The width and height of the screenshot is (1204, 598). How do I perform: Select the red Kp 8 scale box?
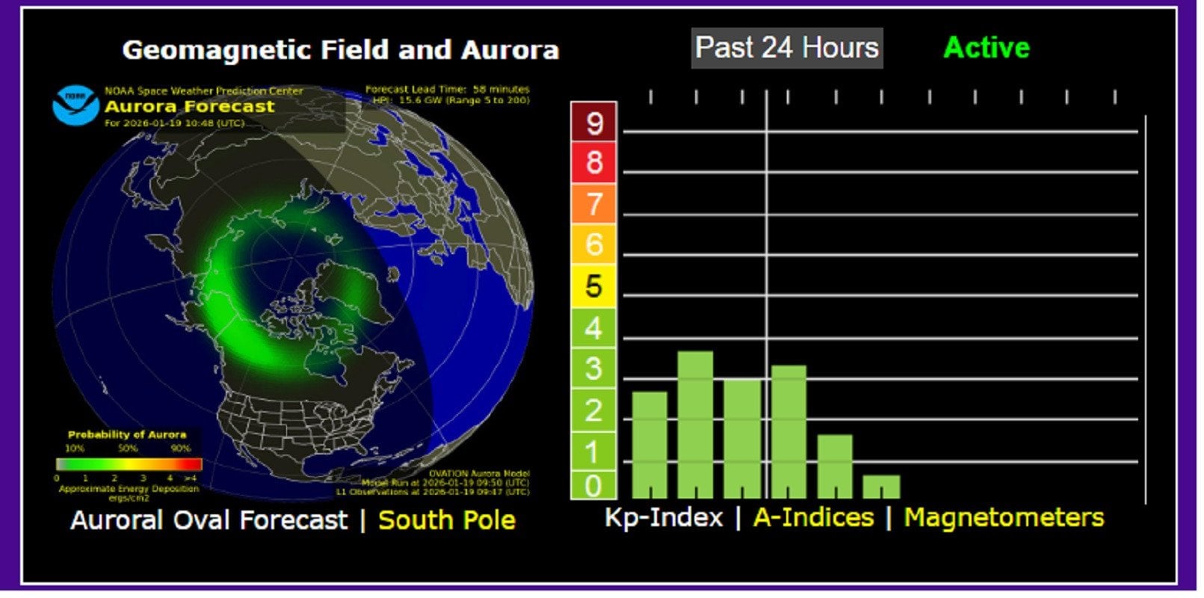593,162
